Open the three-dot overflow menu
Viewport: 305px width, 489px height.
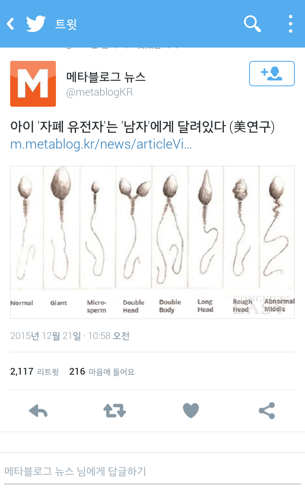(291, 24)
